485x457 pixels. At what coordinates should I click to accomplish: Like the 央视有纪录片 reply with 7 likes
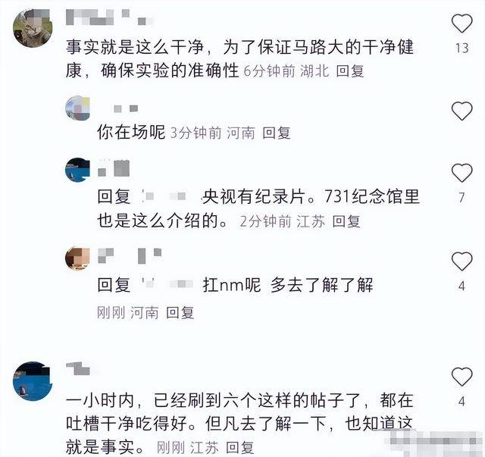[x=462, y=172]
